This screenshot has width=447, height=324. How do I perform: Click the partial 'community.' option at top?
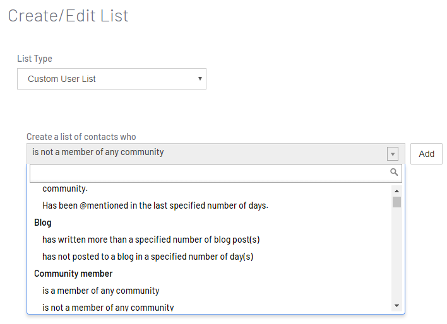(65, 188)
